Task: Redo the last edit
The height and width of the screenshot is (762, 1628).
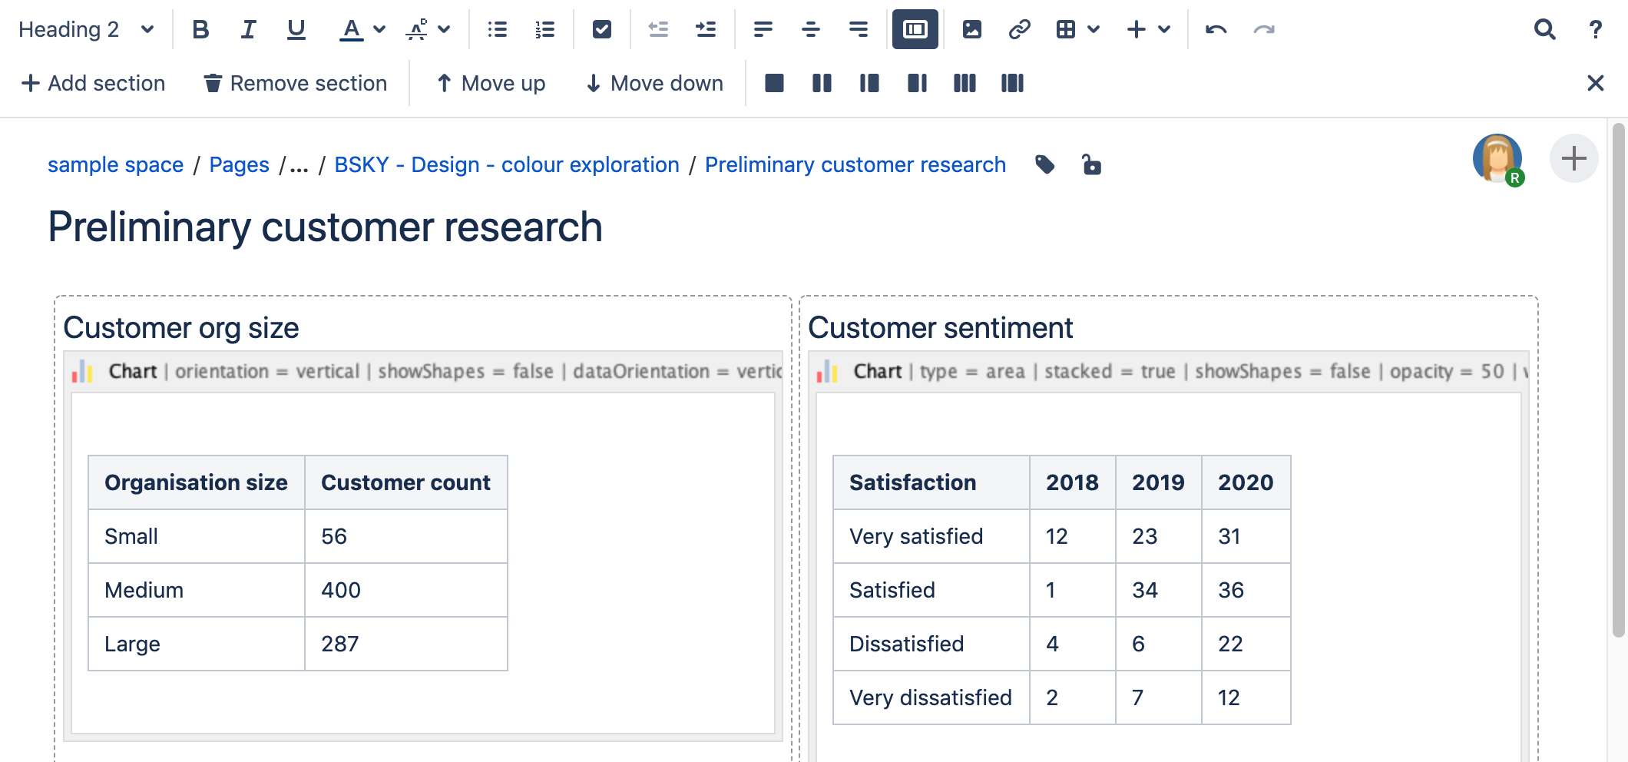Action: [1264, 29]
